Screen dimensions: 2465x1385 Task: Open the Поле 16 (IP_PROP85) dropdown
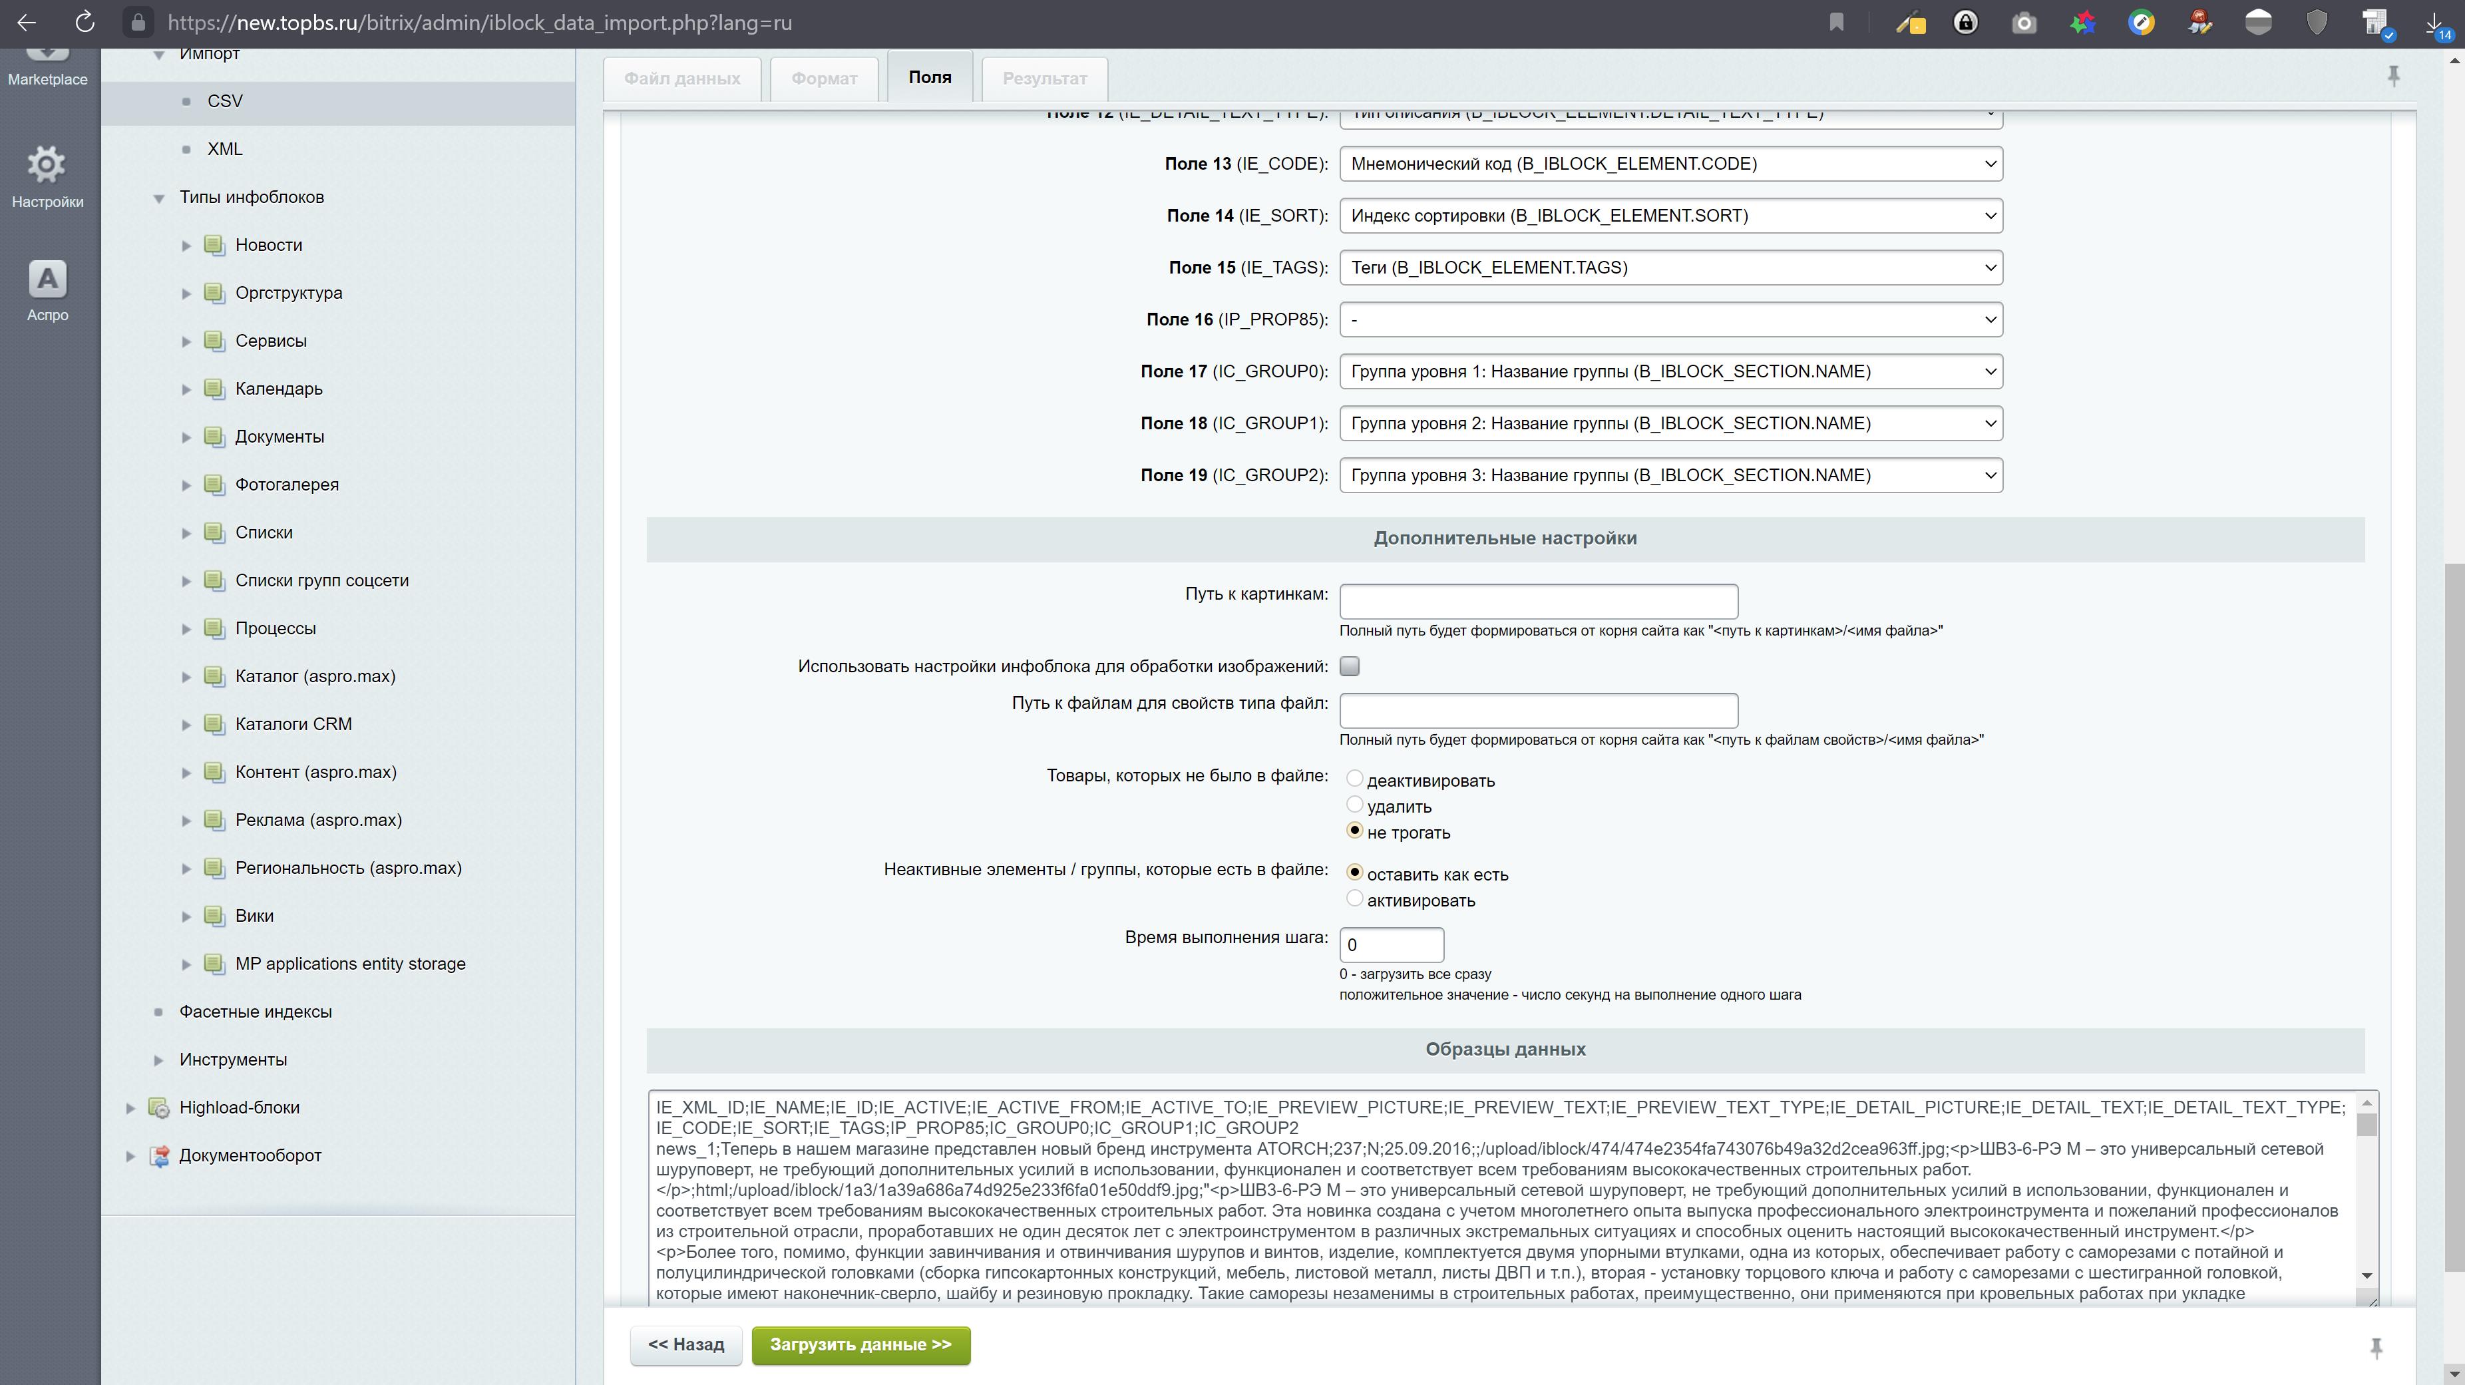[1670, 319]
